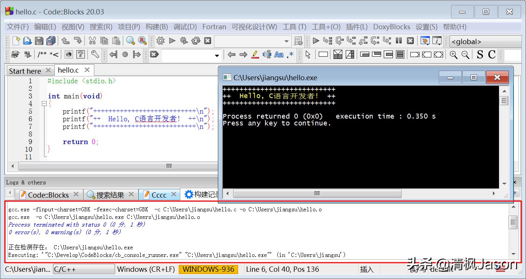Switch to the Start here tab

coord(25,71)
